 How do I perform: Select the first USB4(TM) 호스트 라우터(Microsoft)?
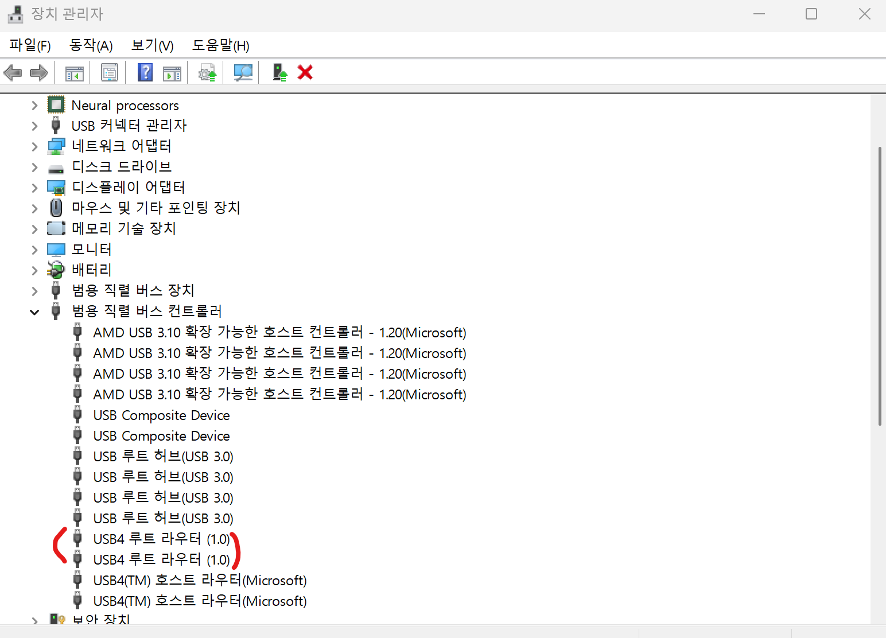point(200,580)
